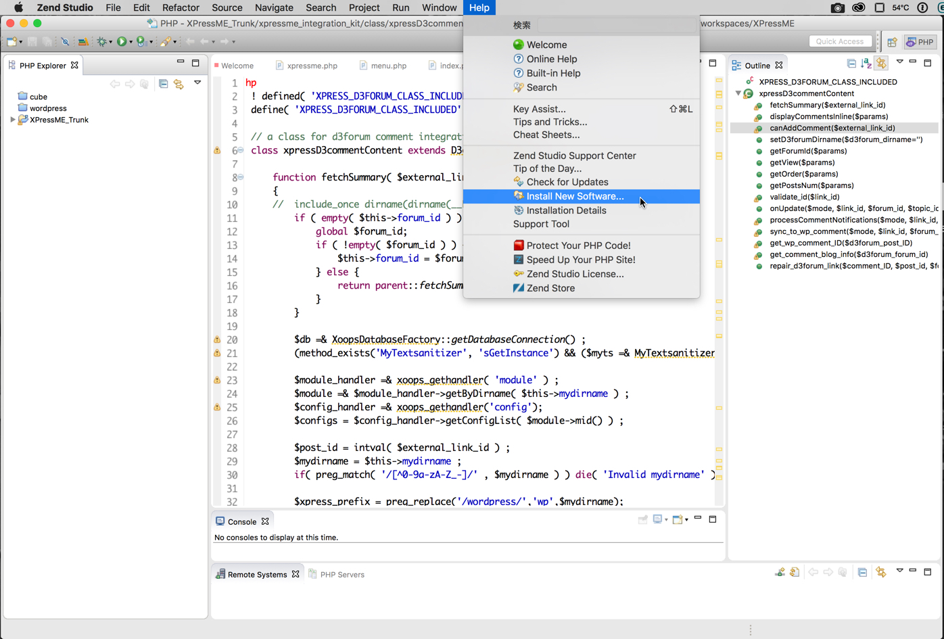944x639 pixels.
Task: Open Zend Studio License menu item
Action: [582, 274]
